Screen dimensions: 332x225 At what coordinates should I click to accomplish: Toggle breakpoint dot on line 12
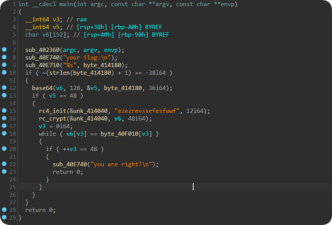tap(4, 88)
